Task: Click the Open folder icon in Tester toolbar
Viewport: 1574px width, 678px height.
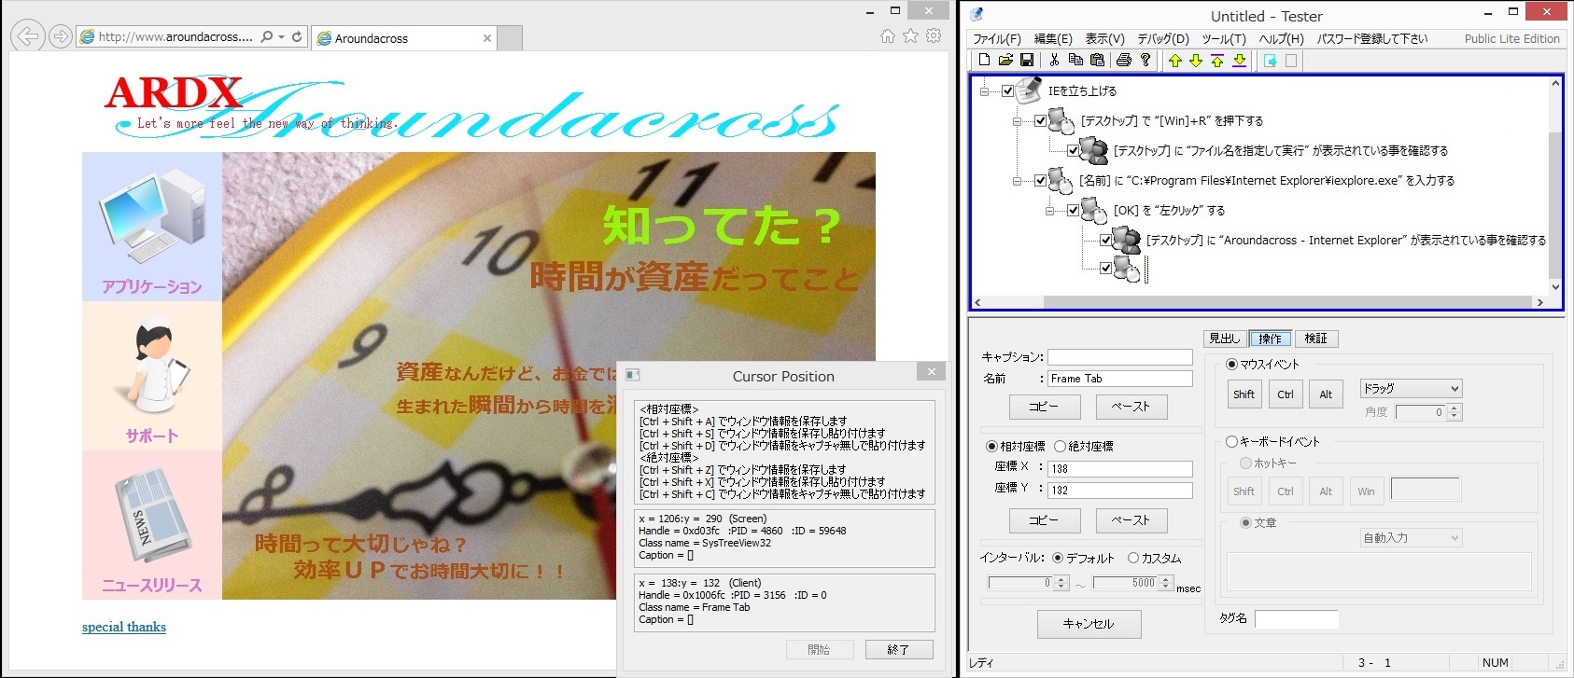Action: point(1005,61)
